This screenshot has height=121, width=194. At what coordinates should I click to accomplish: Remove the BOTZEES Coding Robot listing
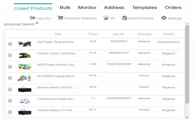click(10, 78)
